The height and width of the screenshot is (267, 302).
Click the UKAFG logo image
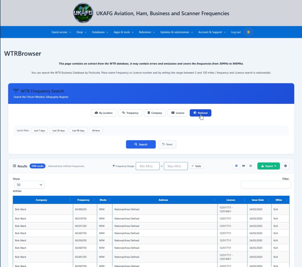pos(83,13)
